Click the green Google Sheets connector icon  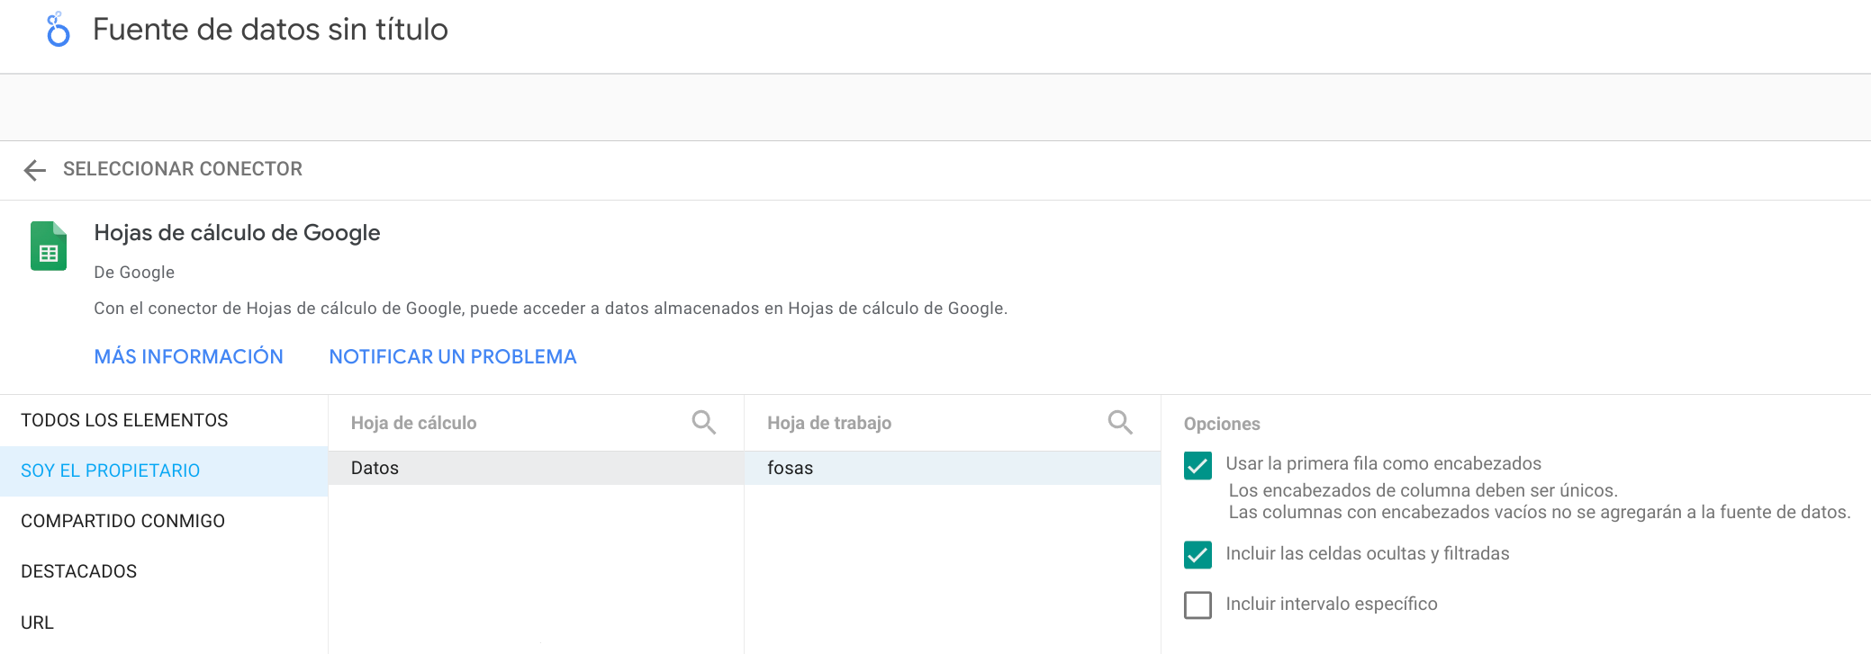click(x=49, y=246)
